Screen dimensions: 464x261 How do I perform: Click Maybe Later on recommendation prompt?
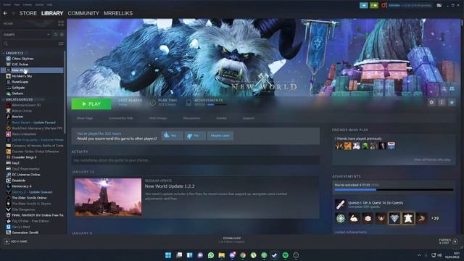(220, 136)
